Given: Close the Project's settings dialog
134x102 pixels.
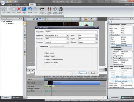Looking at the screenshot, I should click(96, 27).
